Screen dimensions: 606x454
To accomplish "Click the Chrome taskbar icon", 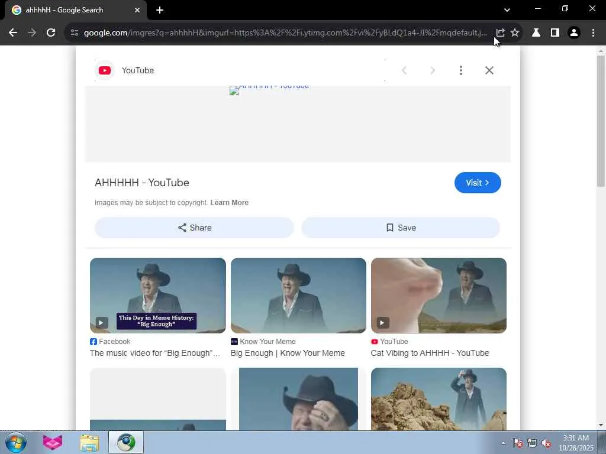I will (x=126, y=442).
